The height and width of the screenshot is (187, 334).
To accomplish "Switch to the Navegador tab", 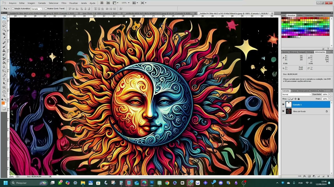I will pyautogui.click(x=302, y=52).
